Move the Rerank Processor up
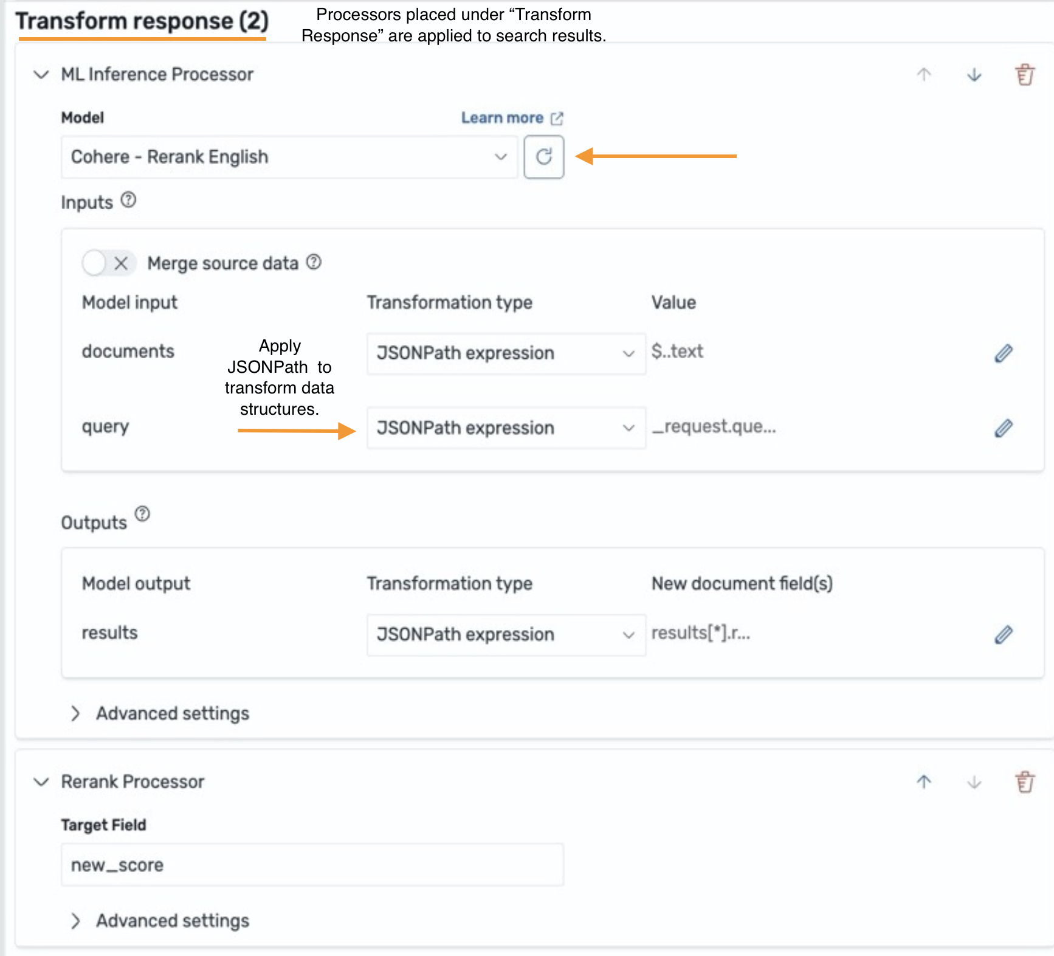 tap(923, 782)
